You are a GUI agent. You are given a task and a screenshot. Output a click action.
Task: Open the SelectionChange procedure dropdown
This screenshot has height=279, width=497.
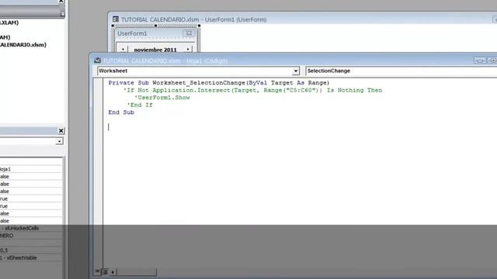[x=401, y=71]
